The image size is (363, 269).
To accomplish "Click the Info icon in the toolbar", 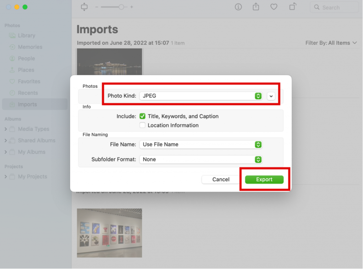I will point(238,7).
